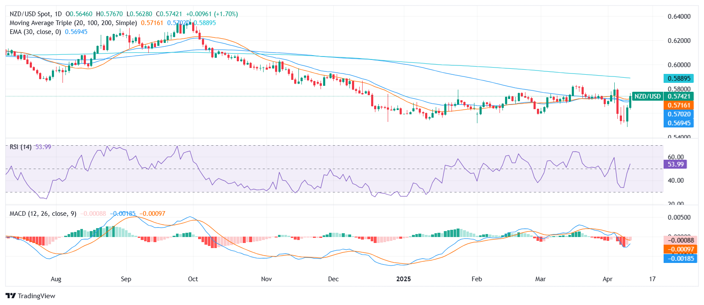The width and height of the screenshot is (704, 305).
Task: Select the EMA (30, close, 0) legend
Action: (35, 32)
